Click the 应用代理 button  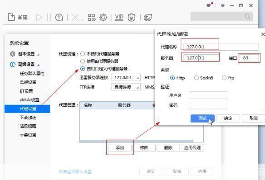pyautogui.click(x=192, y=148)
